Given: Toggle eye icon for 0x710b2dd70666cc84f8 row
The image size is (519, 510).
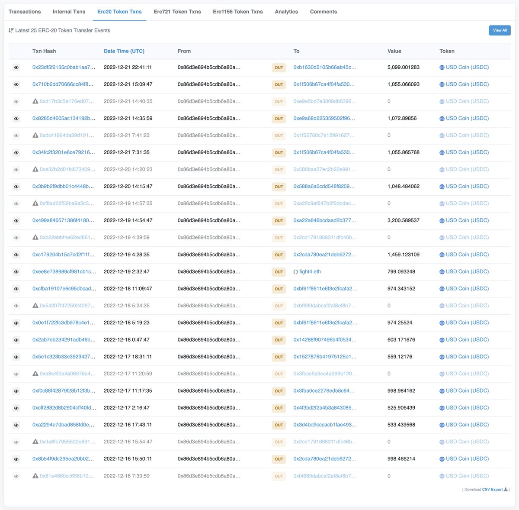Looking at the screenshot, I should [16, 84].
